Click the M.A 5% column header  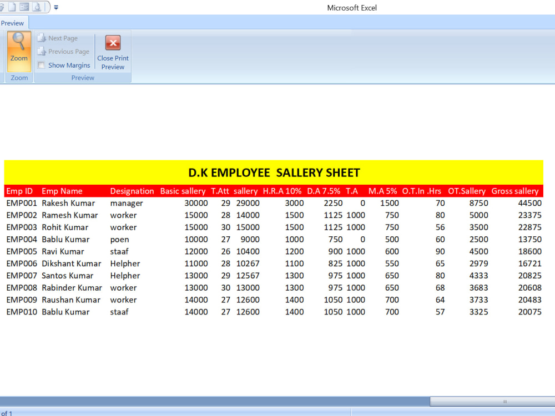coord(382,191)
